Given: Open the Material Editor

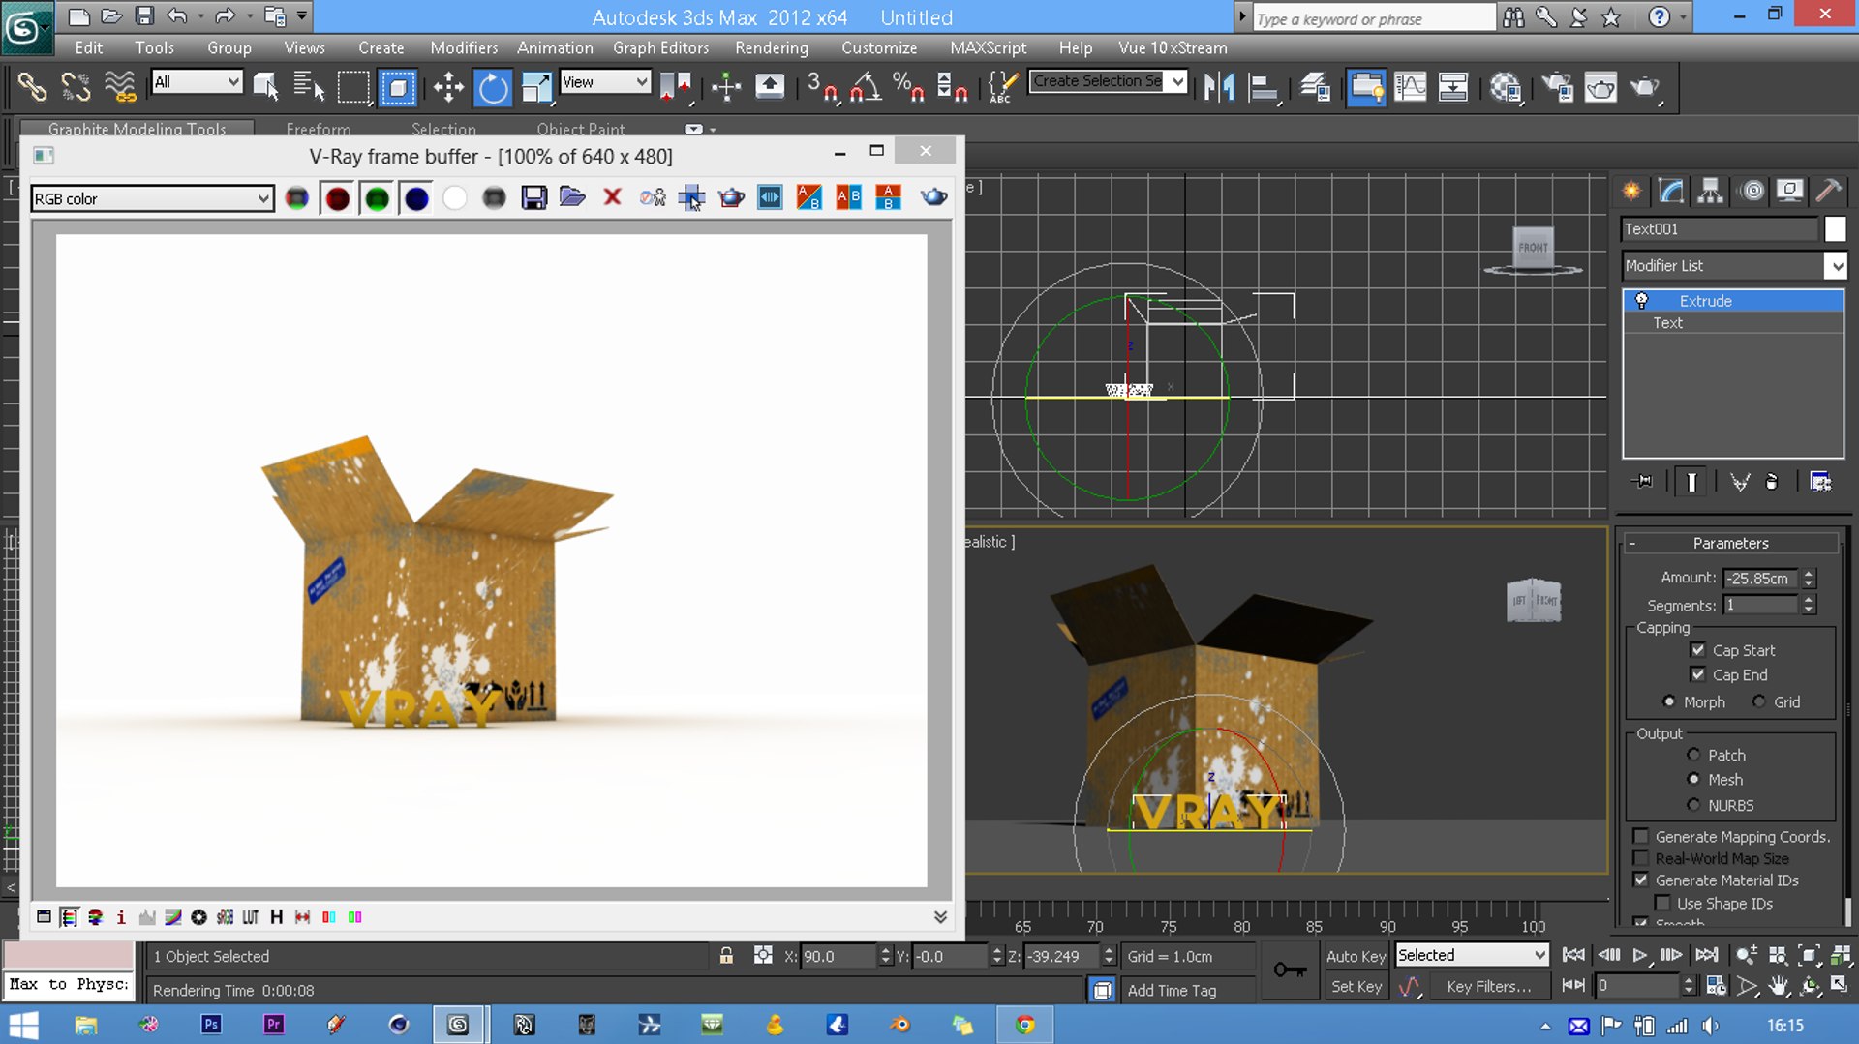Looking at the screenshot, I should 1506,88.
